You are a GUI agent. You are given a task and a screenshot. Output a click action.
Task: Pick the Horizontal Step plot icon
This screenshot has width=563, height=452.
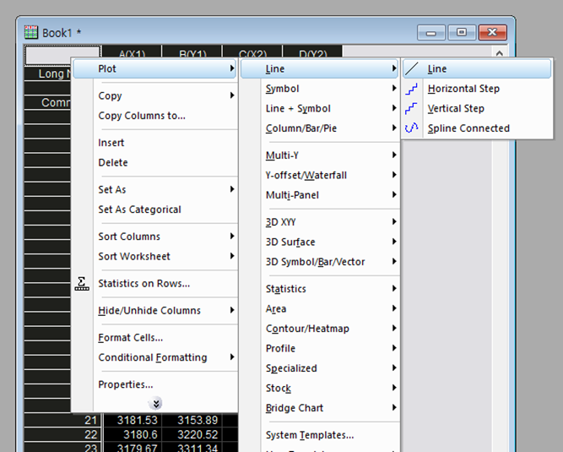point(411,89)
